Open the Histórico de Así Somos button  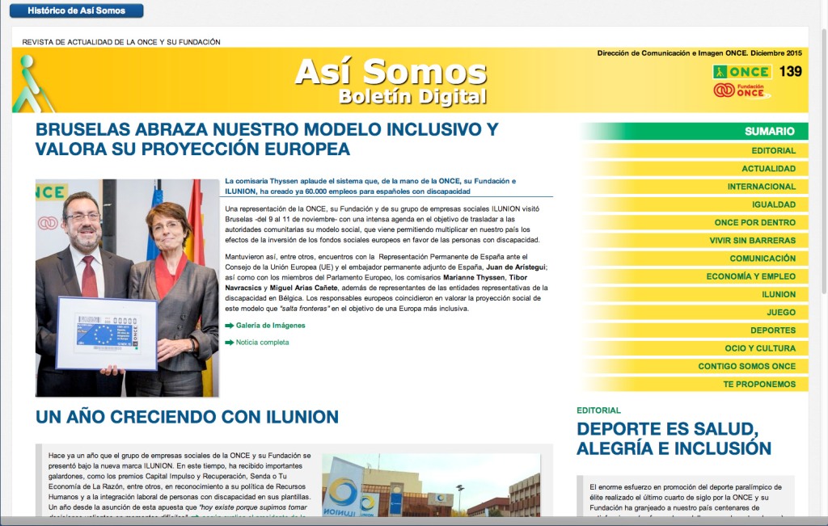(77, 11)
